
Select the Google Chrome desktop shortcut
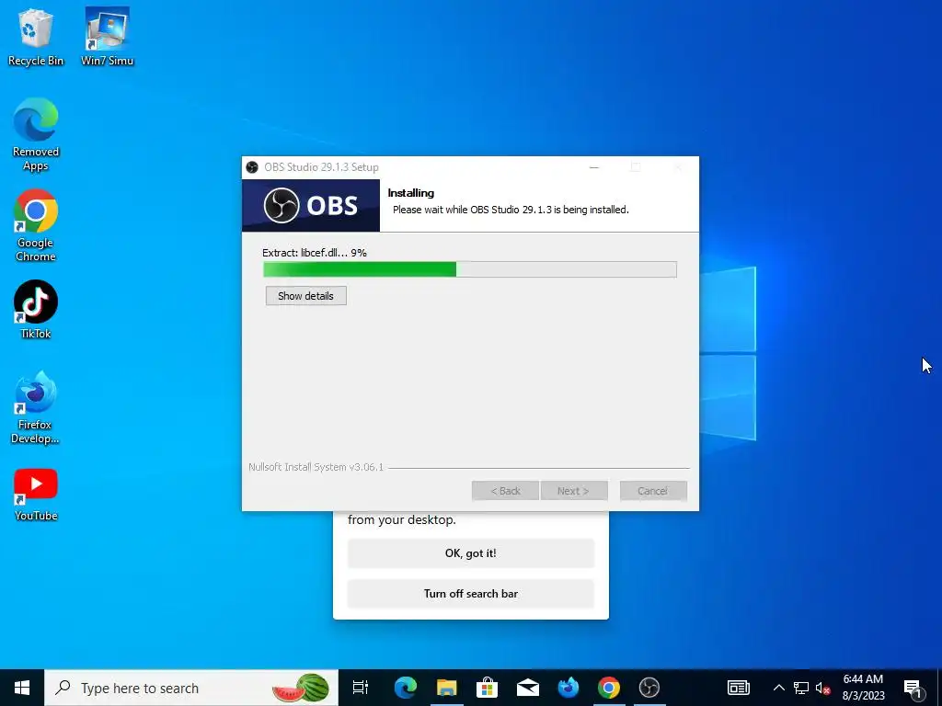[x=36, y=226]
